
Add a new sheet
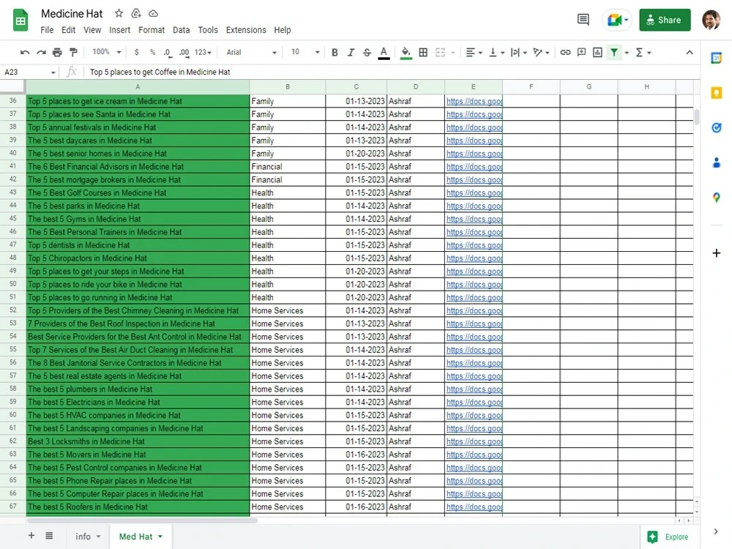pos(31,536)
